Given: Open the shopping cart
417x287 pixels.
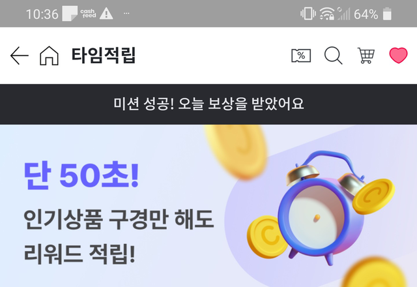Looking at the screenshot, I should tap(366, 55).
